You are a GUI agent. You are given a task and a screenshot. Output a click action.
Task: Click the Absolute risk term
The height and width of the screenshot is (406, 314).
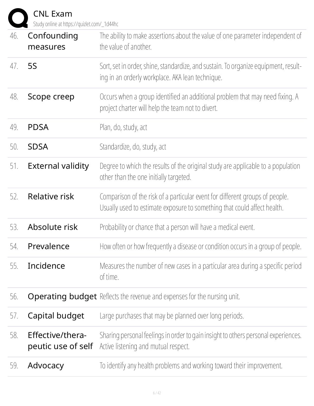53,227
